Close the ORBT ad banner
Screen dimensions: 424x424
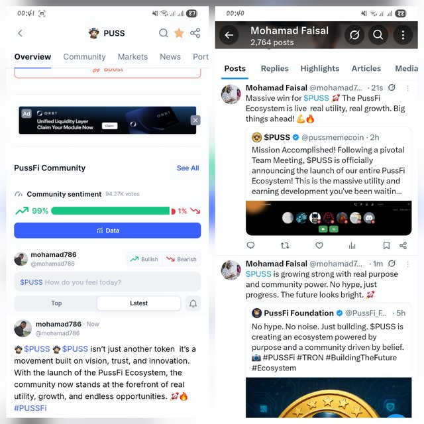(195, 121)
